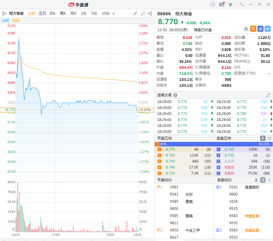Click the 卖盘经纪 header

click(224, 180)
